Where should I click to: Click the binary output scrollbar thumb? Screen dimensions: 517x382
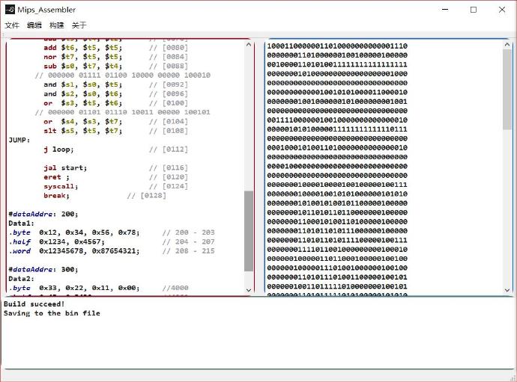(507, 90)
